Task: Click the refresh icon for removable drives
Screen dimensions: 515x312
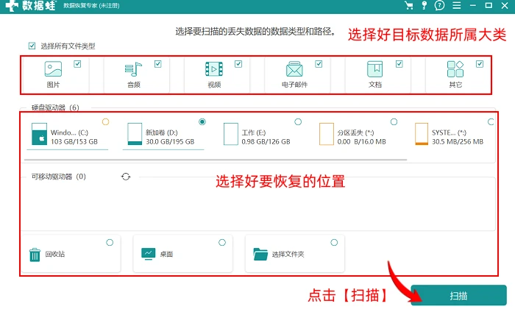Action: pyautogui.click(x=126, y=177)
